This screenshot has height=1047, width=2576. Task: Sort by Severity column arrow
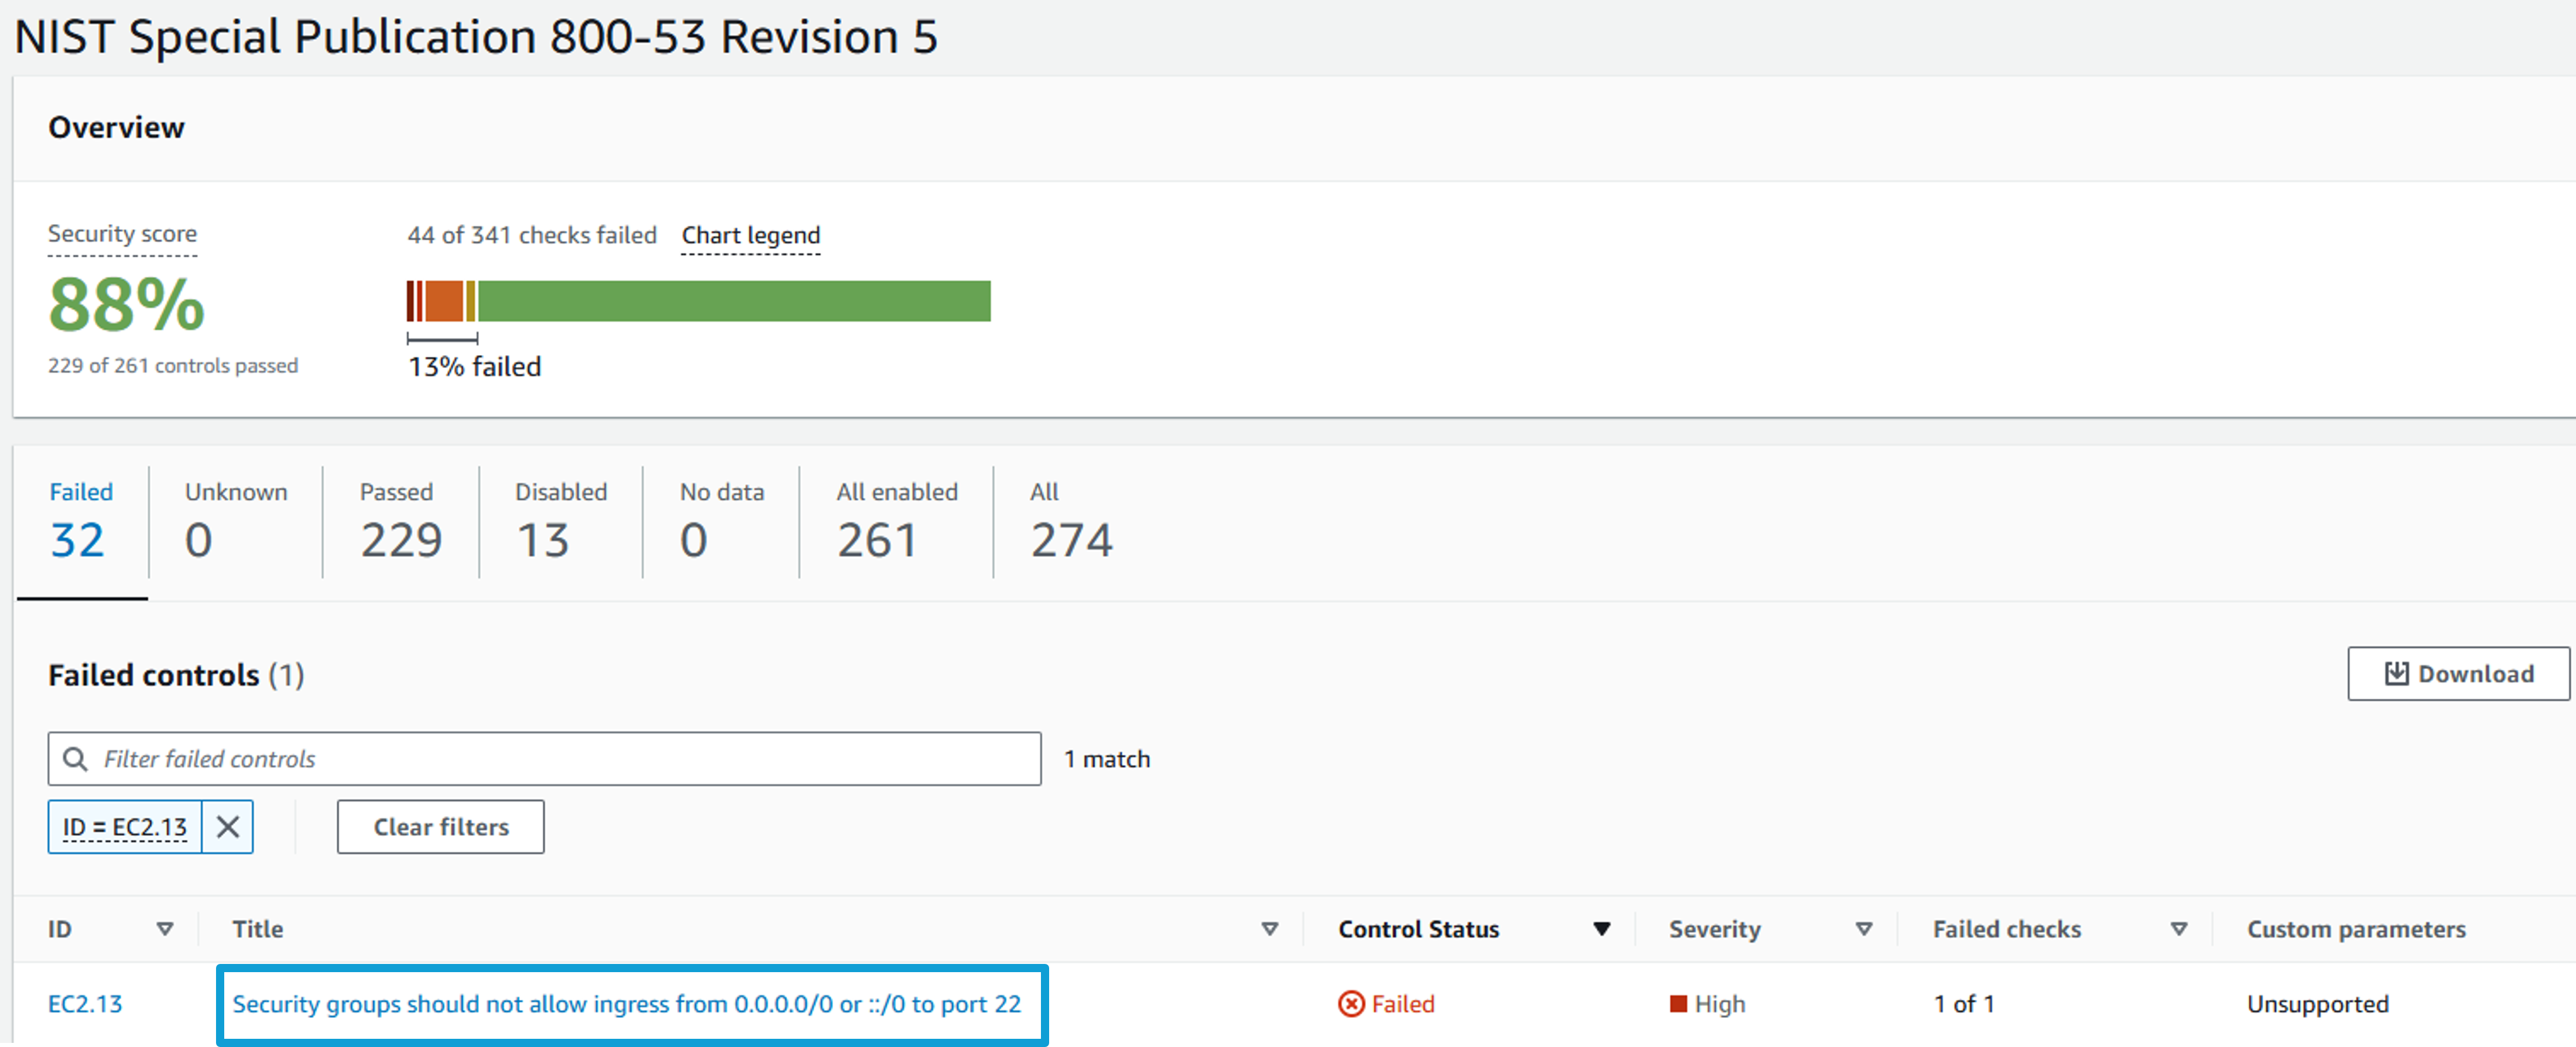1863,928
